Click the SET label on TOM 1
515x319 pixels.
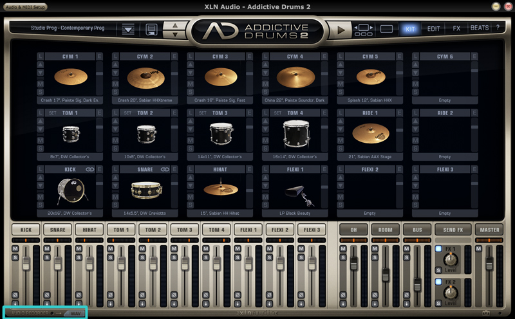click(x=53, y=113)
